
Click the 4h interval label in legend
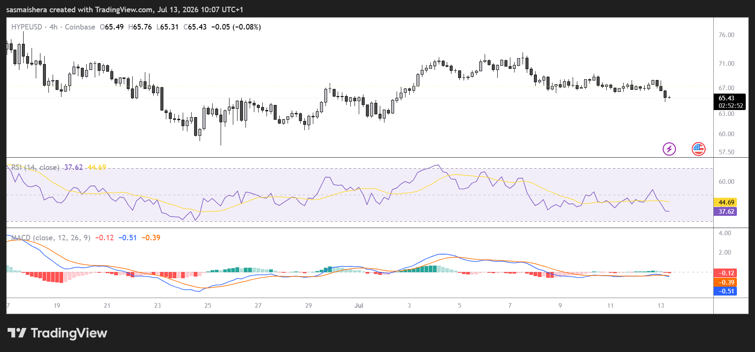53,27
